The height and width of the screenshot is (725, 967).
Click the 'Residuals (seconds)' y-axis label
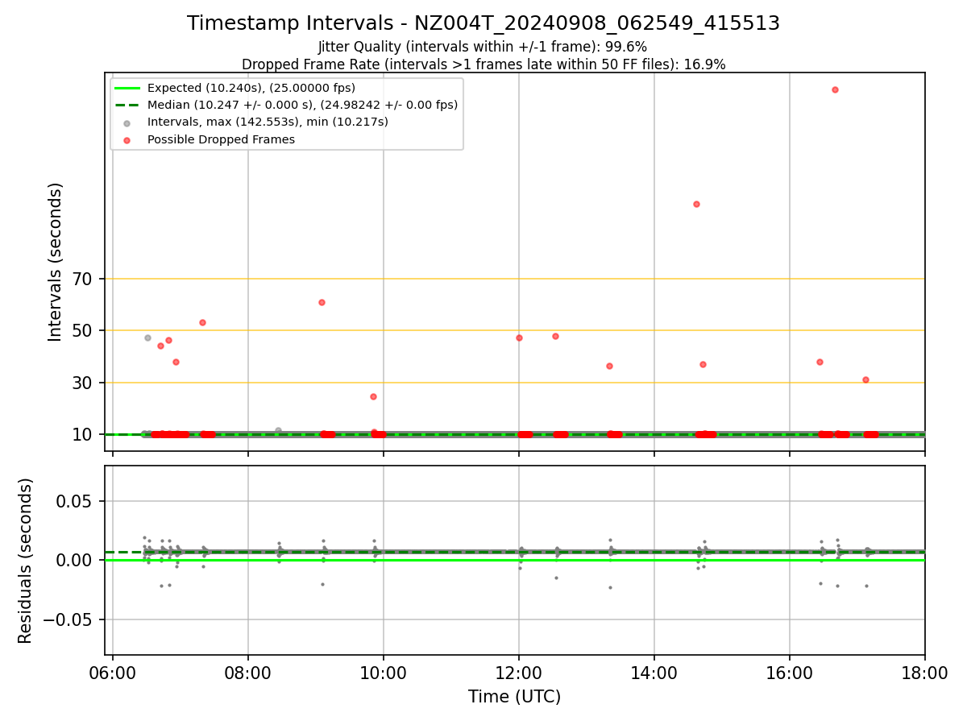click(x=26, y=560)
